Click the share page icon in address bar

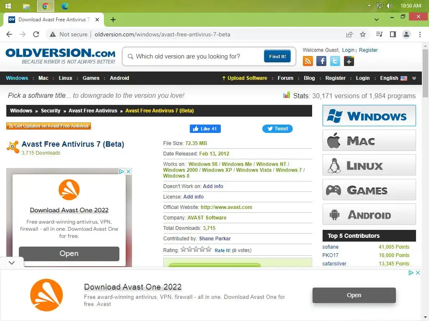(x=349, y=34)
